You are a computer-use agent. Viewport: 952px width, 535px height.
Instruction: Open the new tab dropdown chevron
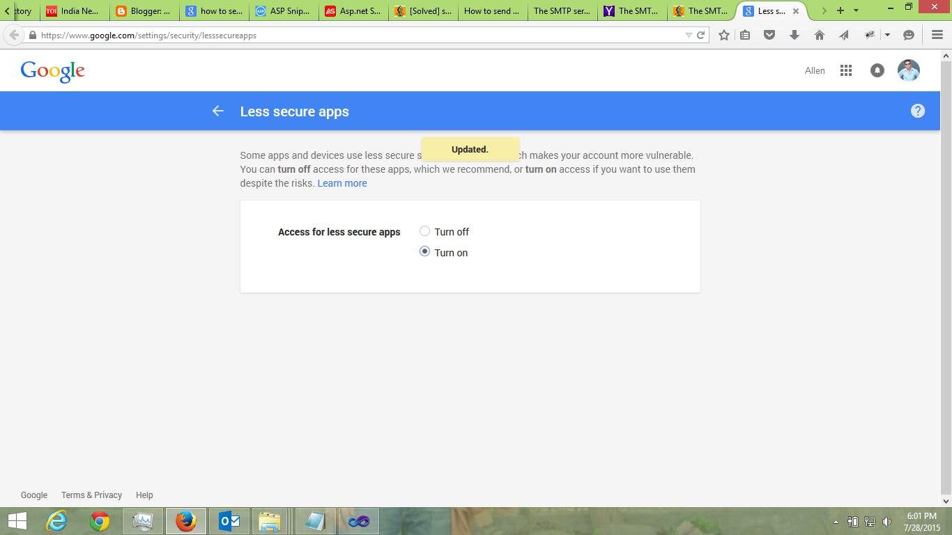click(856, 10)
